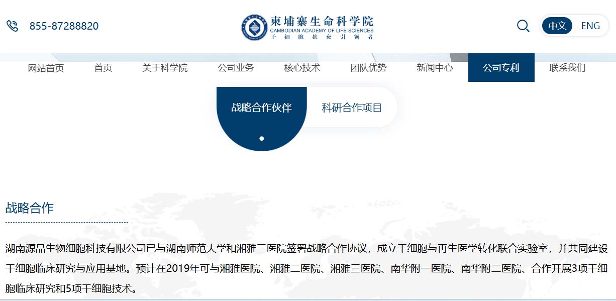Go to 联系我们 page
Screen dimensions: 616x301
coord(567,68)
